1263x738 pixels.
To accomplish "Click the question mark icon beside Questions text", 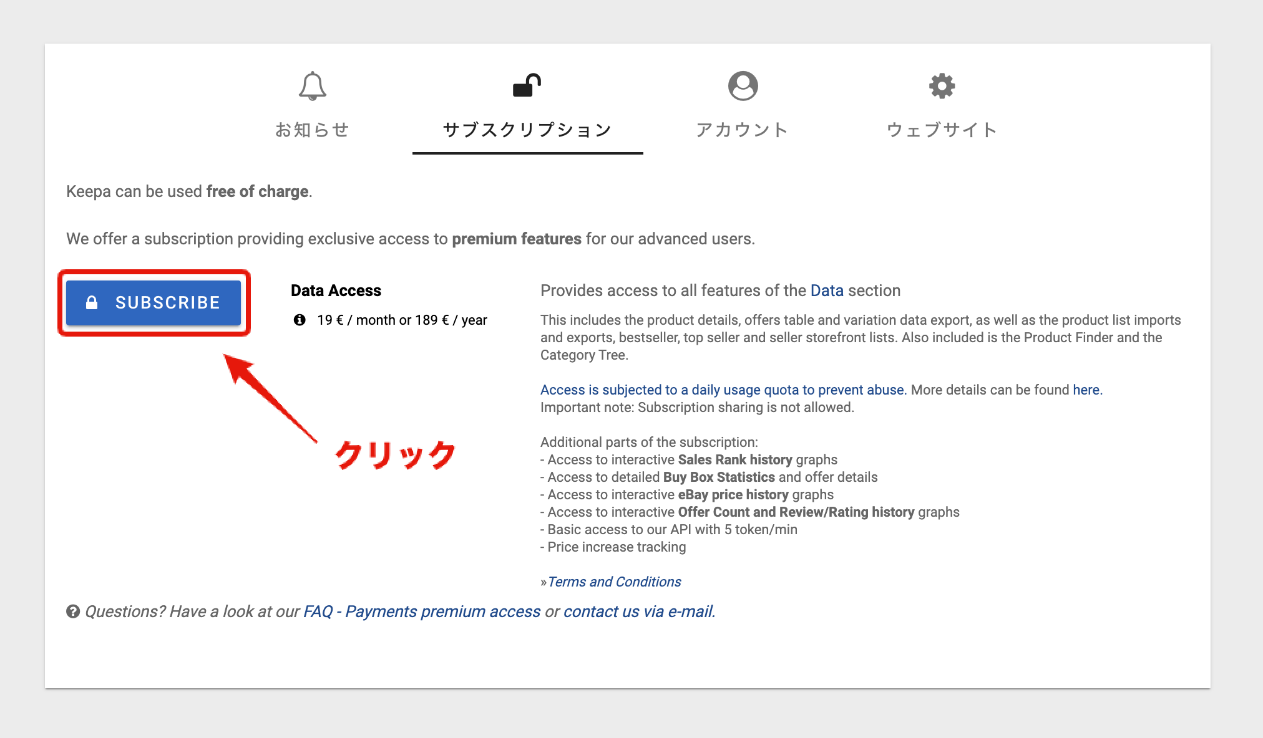I will 73,611.
